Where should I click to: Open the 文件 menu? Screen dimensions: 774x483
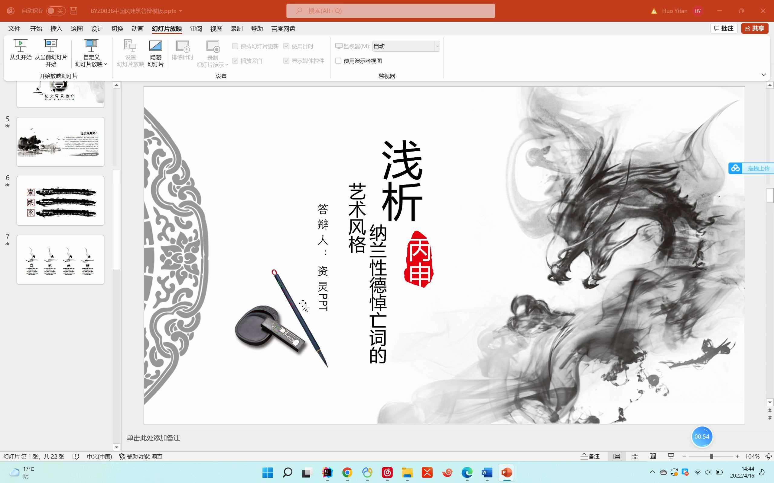[x=14, y=29]
